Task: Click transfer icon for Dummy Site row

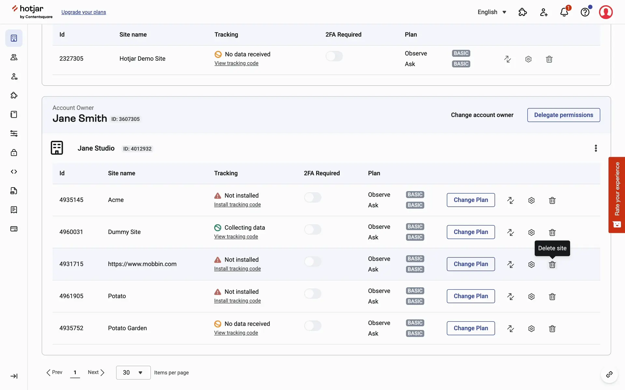Action: pos(510,232)
